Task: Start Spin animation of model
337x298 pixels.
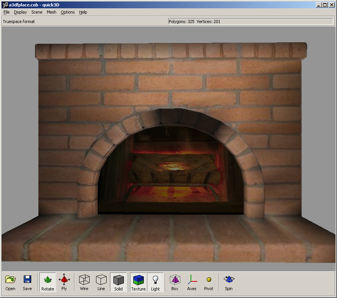Action: coord(229,282)
